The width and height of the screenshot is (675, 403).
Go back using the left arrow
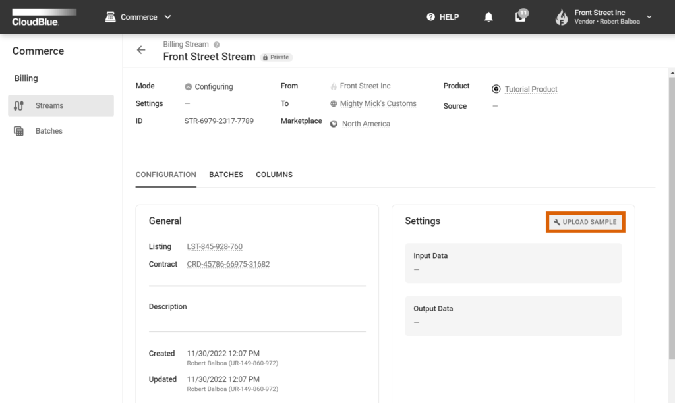pos(141,50)
